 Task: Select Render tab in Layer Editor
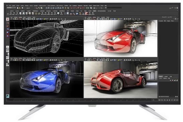tap(166, 77)
